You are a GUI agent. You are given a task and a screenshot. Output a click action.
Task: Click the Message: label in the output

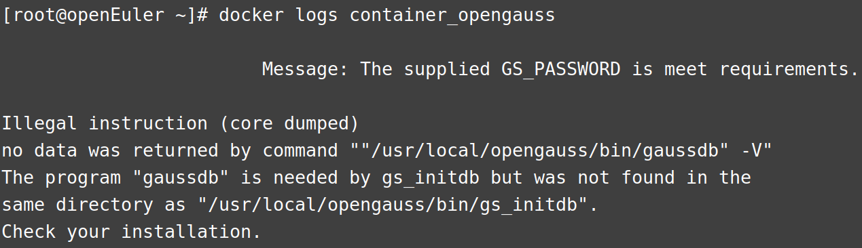(x=306, y=69)
